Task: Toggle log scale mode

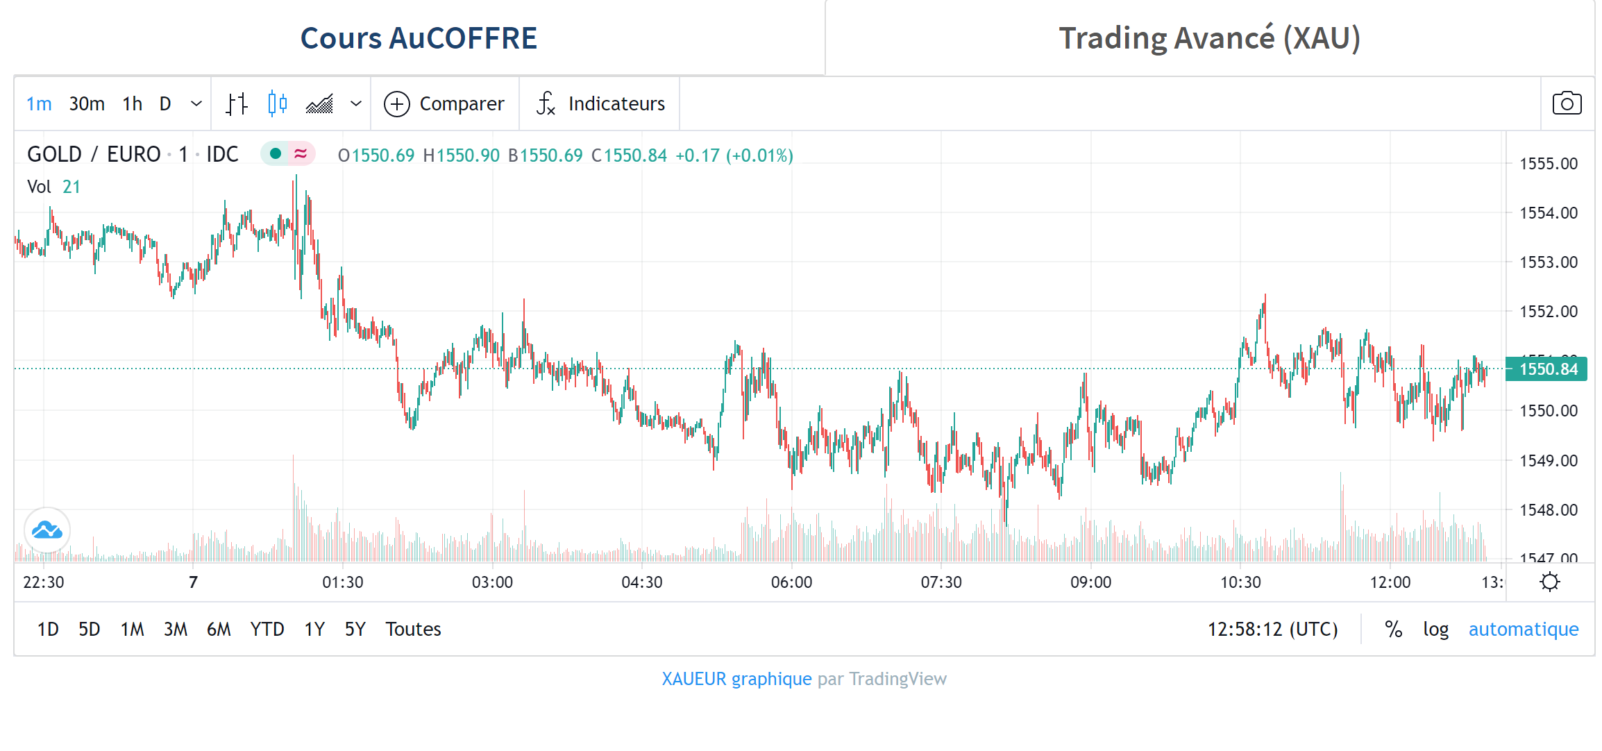Action: click(1435, 630)
